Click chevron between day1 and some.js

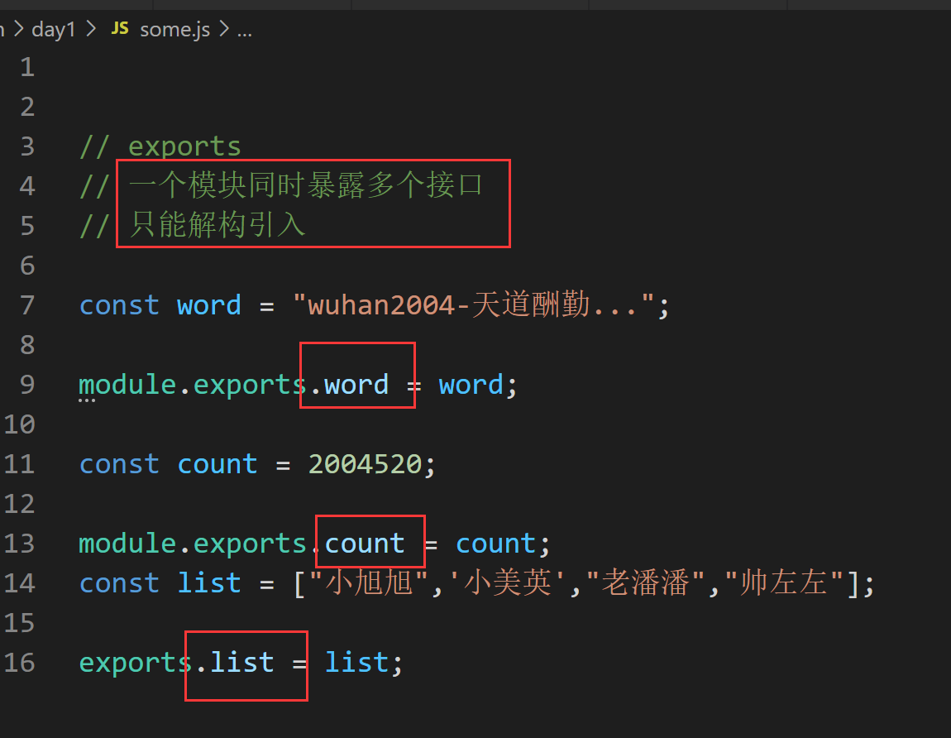point(92,28)
